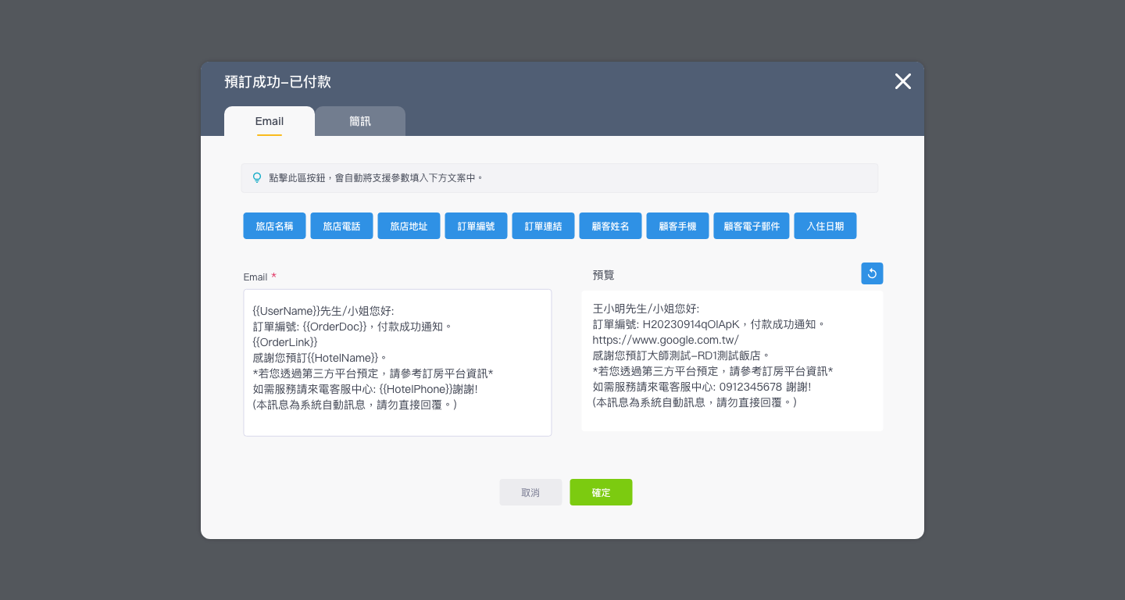Click the 預覽 preview message panel

coord(732,361)
